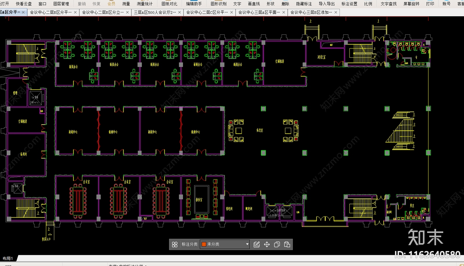The width and height of the screenshot is (464, 266).
Task: Select the 测量 measure tool
Action: pyautogui.click(x=126, y=4)
